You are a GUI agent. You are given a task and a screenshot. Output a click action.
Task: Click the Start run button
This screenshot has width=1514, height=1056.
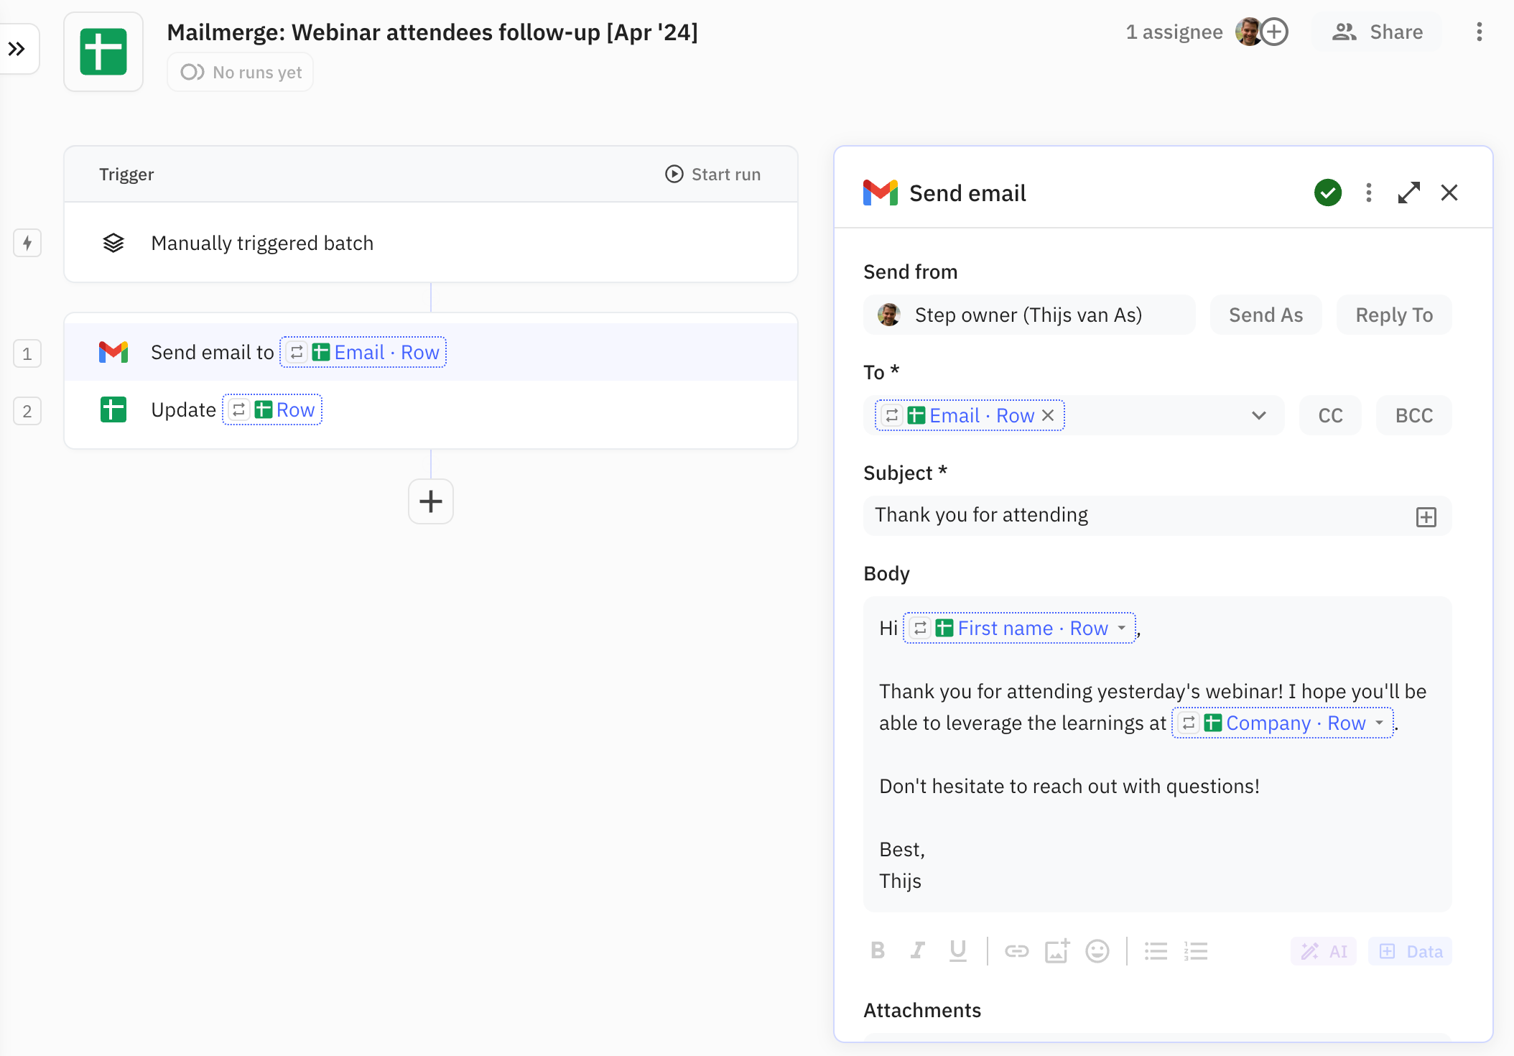(x=712, y=174)
